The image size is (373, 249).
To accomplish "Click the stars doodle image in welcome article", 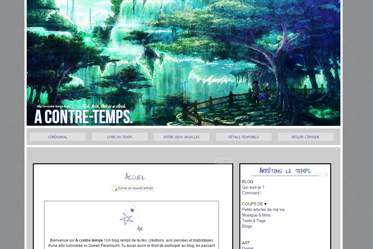I will tap(132, 219).
